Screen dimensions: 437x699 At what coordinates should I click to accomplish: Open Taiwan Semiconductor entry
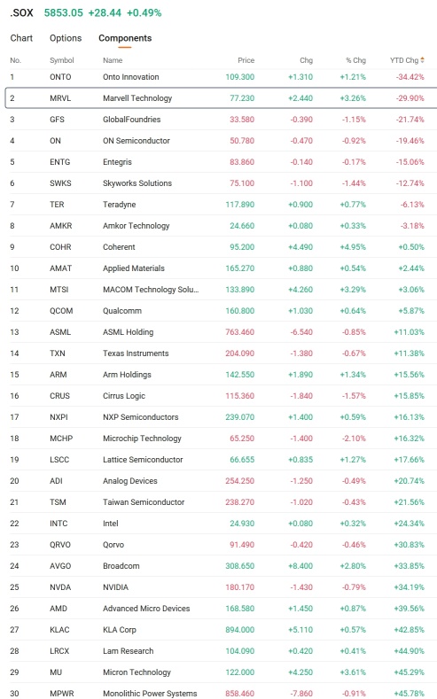[x=144, y=502]
